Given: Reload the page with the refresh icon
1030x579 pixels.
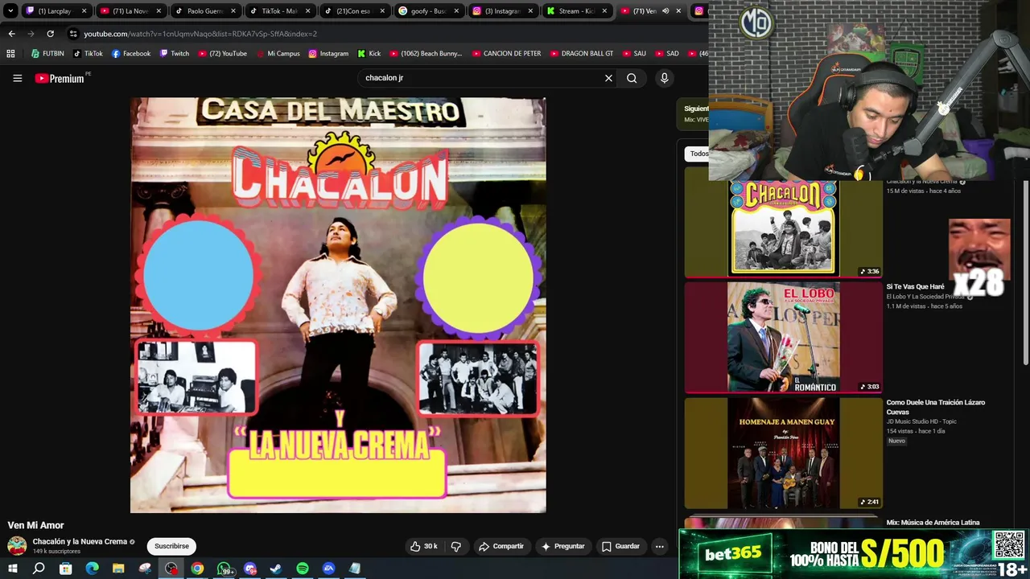Looking at the screenshot, I should tap(50, 34).
